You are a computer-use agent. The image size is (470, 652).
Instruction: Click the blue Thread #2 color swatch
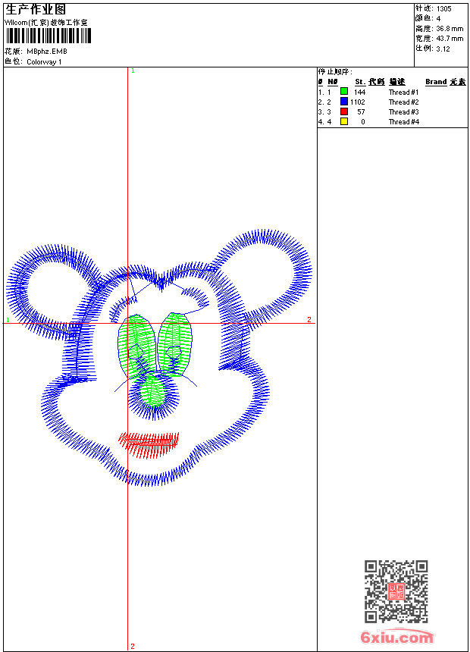click(x=344, y=102)
